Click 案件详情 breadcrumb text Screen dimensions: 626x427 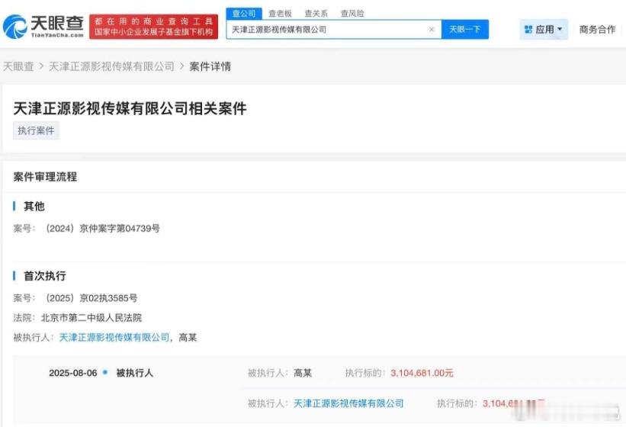pyautogui.click(x=210, y=66)
